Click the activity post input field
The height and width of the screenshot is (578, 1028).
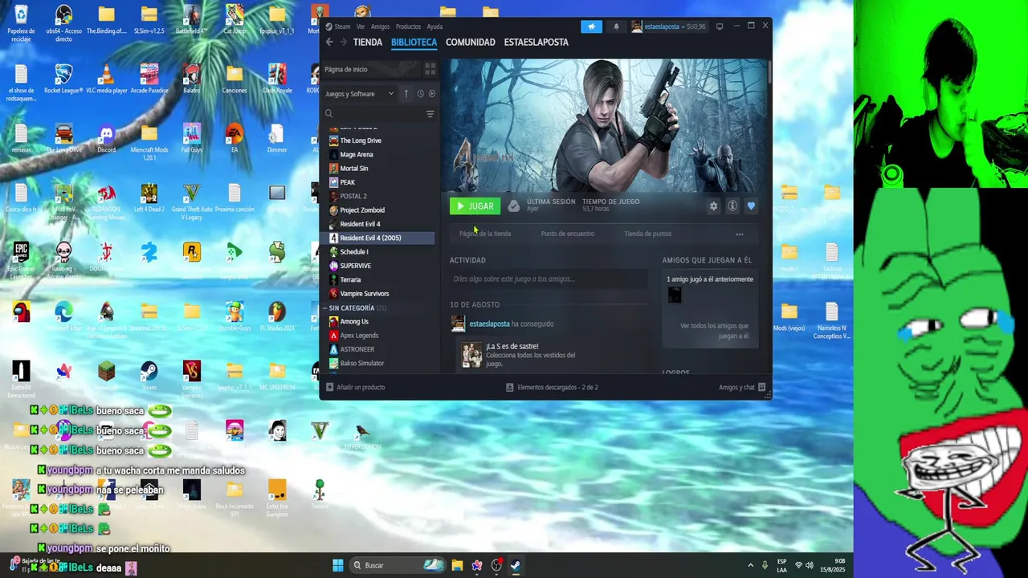pyautogui.click(x=549, y=279)
